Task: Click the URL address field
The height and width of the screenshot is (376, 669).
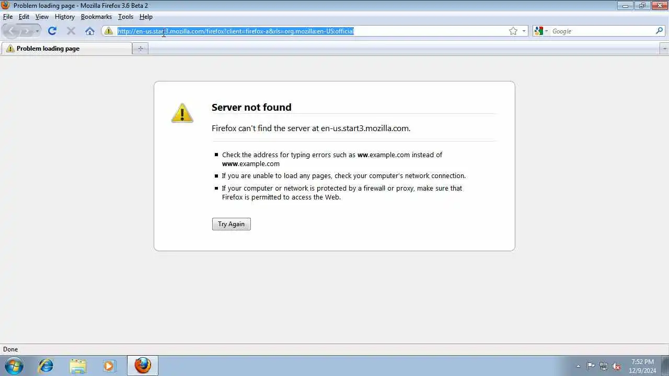Action: 312,31
